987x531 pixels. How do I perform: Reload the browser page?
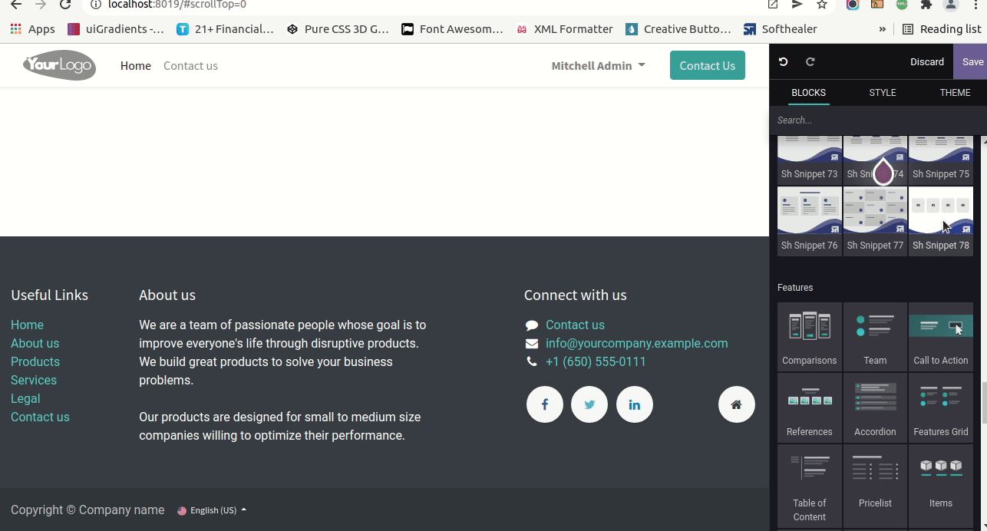[66, 5]
